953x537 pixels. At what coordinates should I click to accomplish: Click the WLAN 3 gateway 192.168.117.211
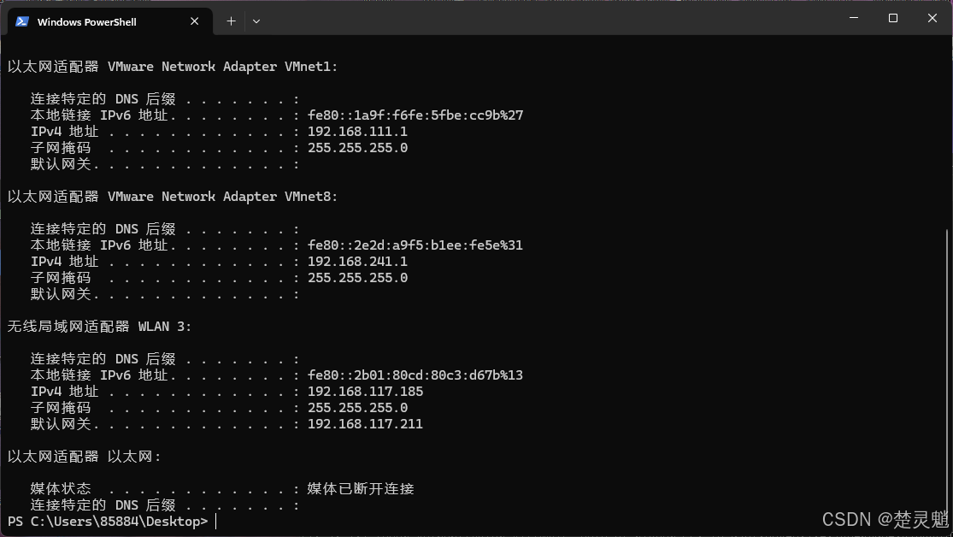[365, 424]
